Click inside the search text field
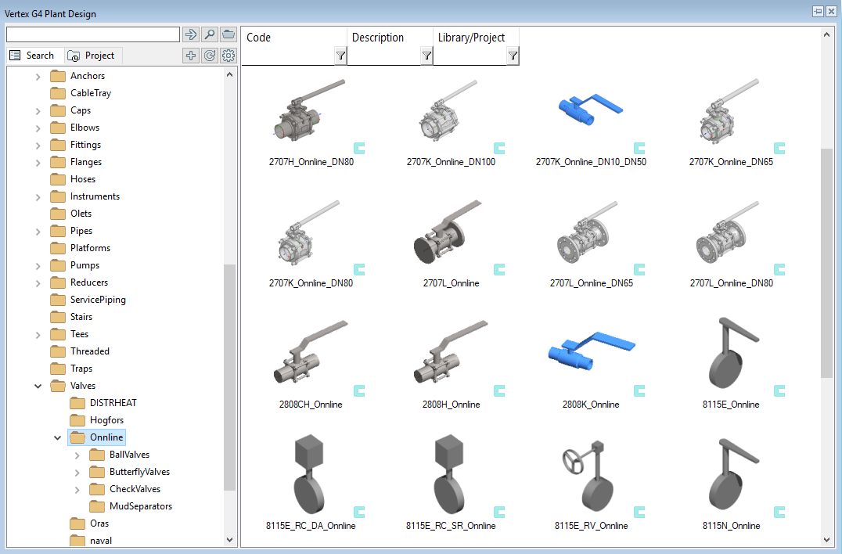Screen dimensions: 842x554 [93, 34]
